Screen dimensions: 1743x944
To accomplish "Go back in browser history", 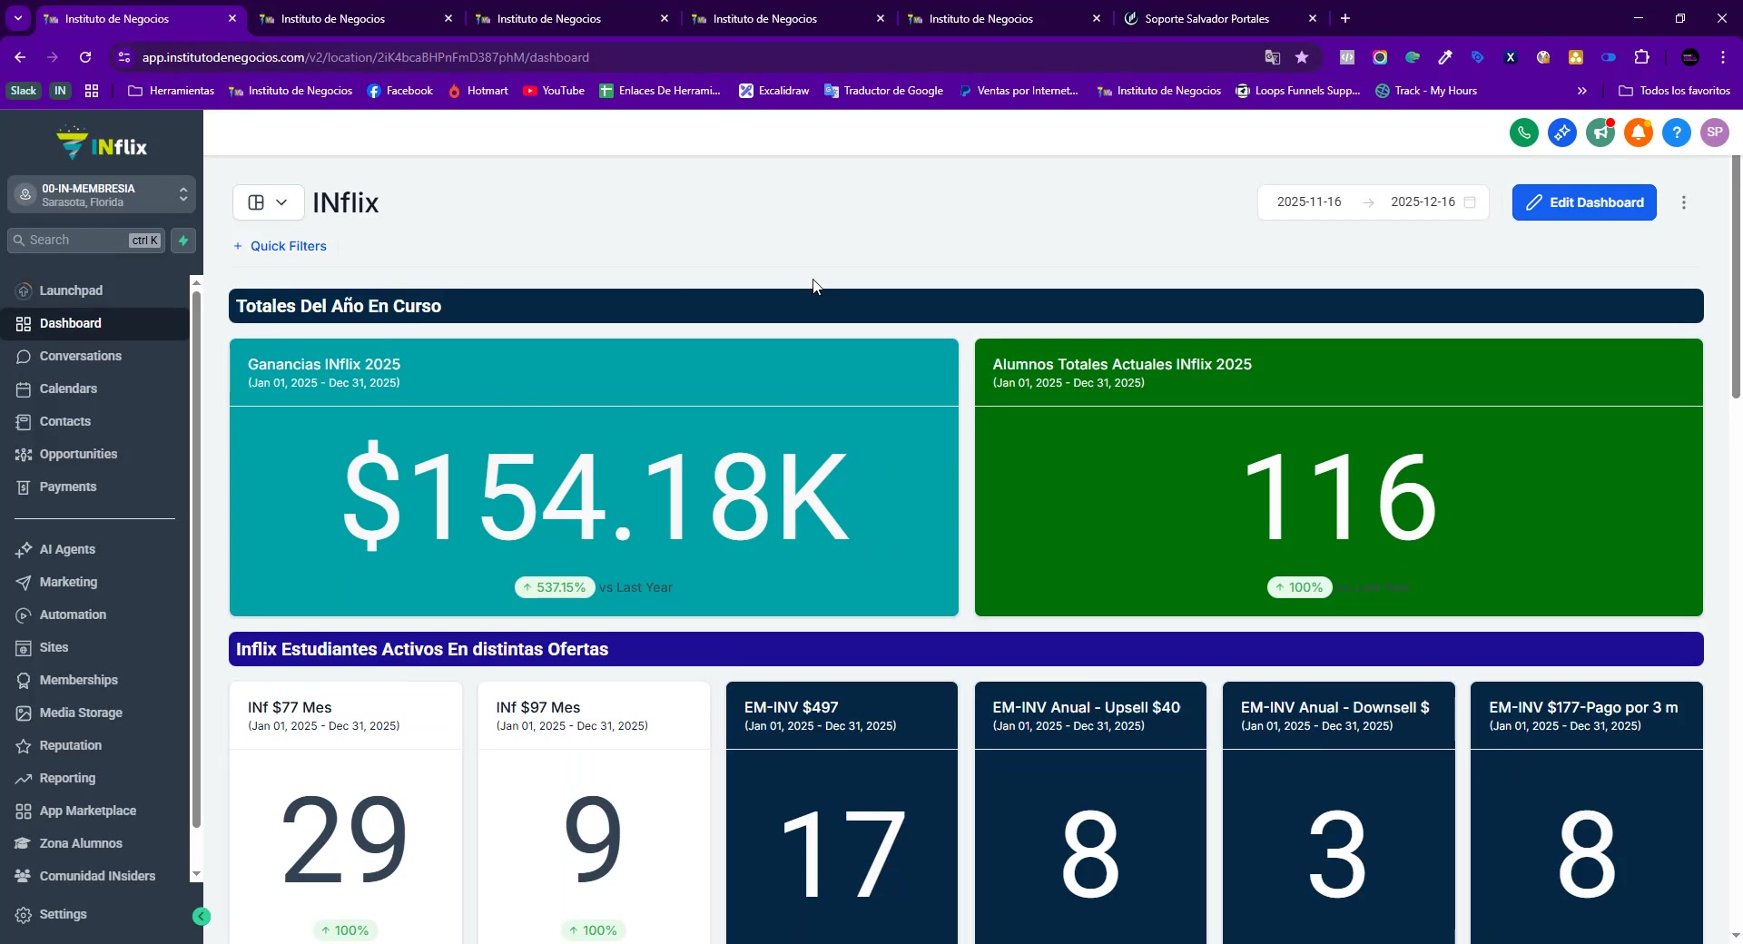I will 20,57.
